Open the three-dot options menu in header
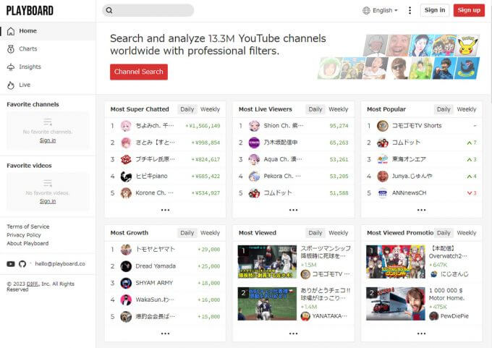This screenshot has height=348, width=492. point(410,10)
